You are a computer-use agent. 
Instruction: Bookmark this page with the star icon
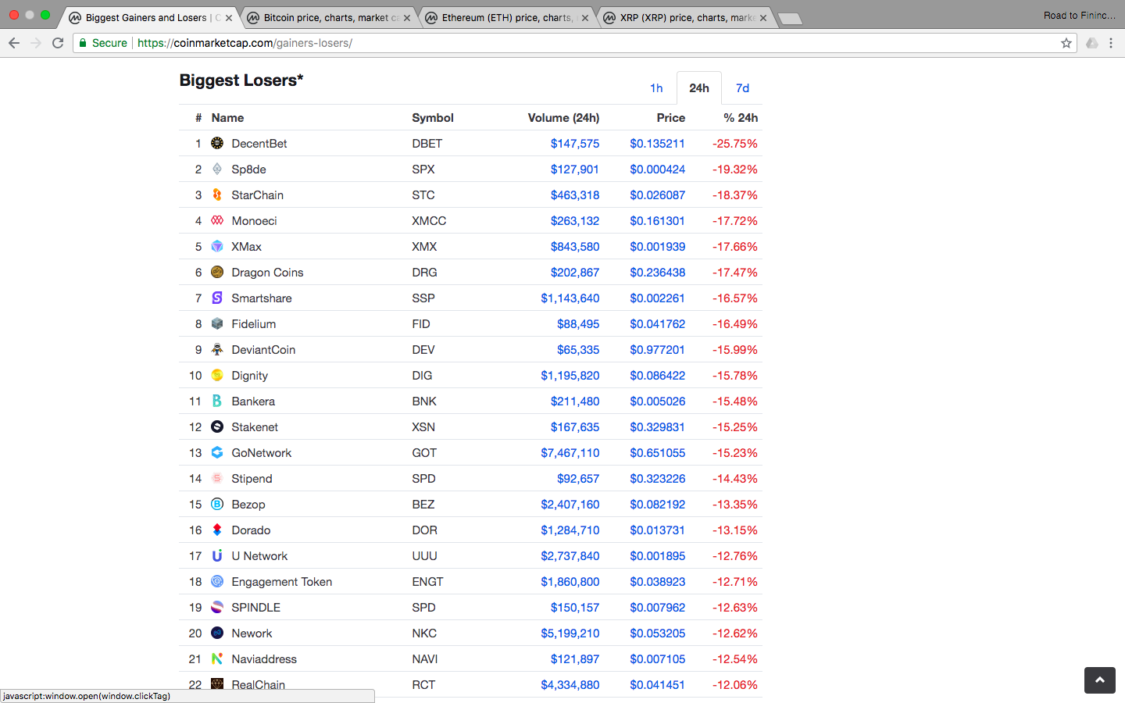click(1066, 43)
